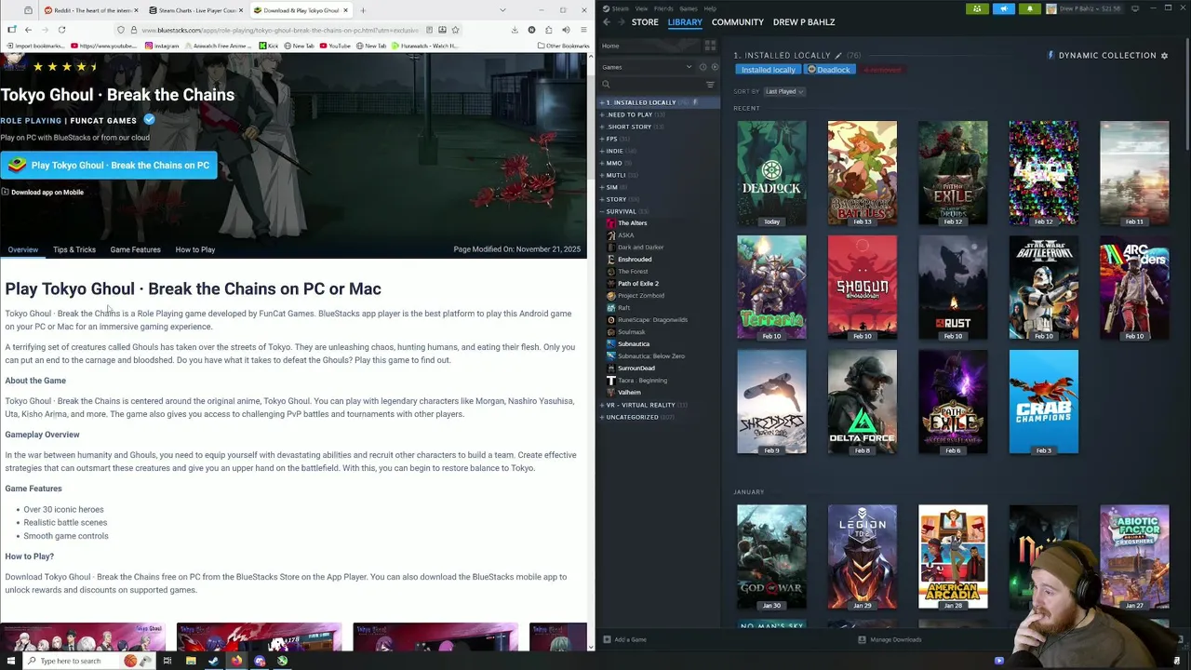Image resolution: width=1191 pixels, height=670 pixels.
Task: Expand the Story collection
Action: point(602,199)
